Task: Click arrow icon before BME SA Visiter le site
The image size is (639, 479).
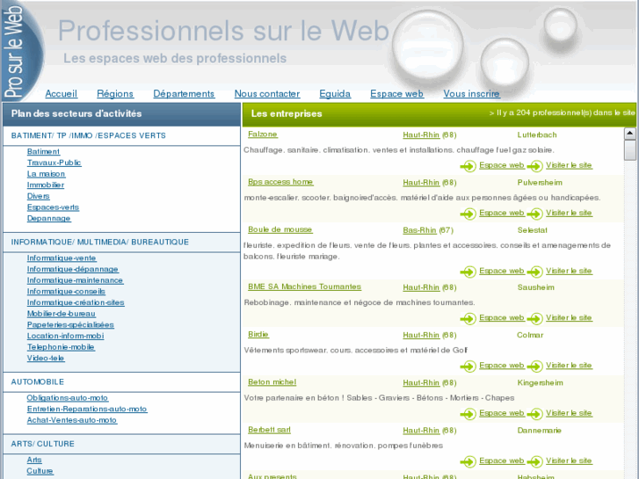Action: point(535,318)
